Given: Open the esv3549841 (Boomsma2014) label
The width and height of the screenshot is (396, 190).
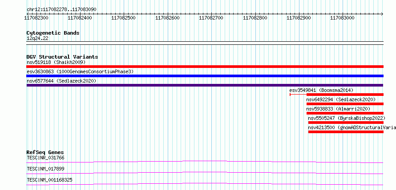Looking at the screenshot, I should point(321,90).
